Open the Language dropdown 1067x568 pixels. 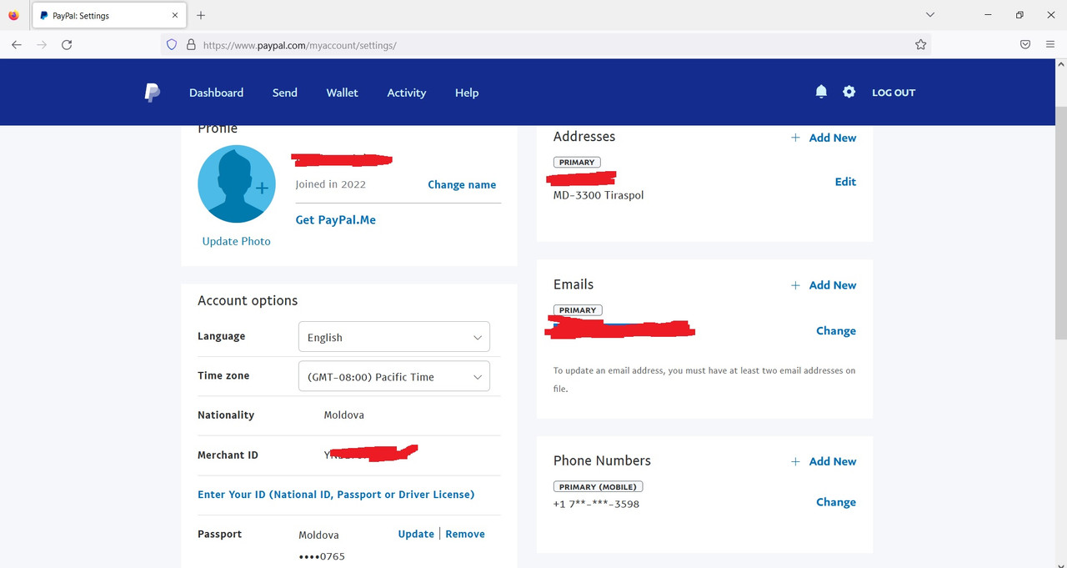tap(393, 337)
